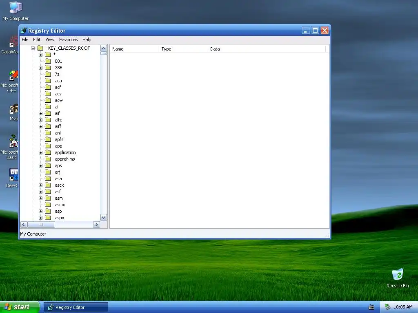Select the HKEY_CLASSES_ROOT folder icon
418x313 pixels.
point(40,48)
